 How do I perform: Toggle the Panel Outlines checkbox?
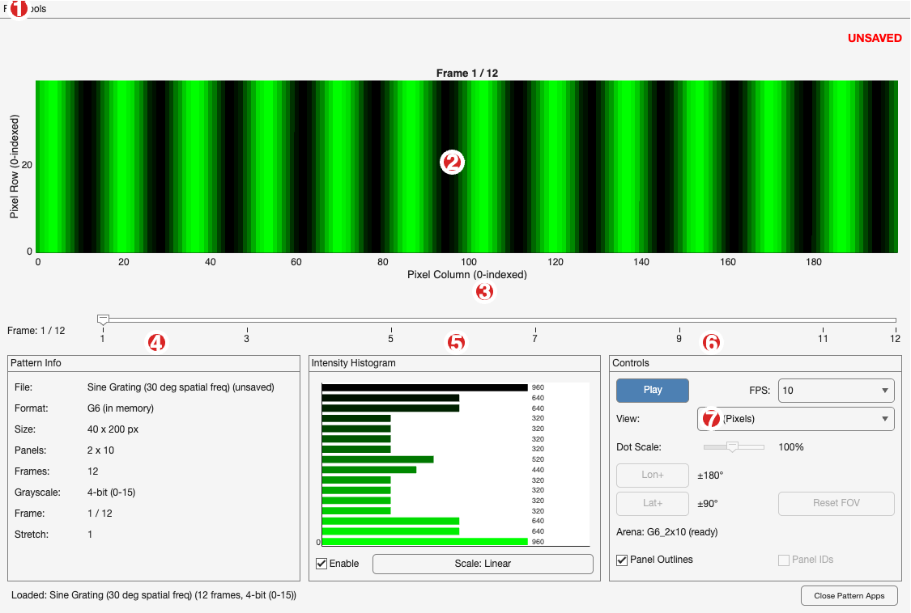[622, 559]
